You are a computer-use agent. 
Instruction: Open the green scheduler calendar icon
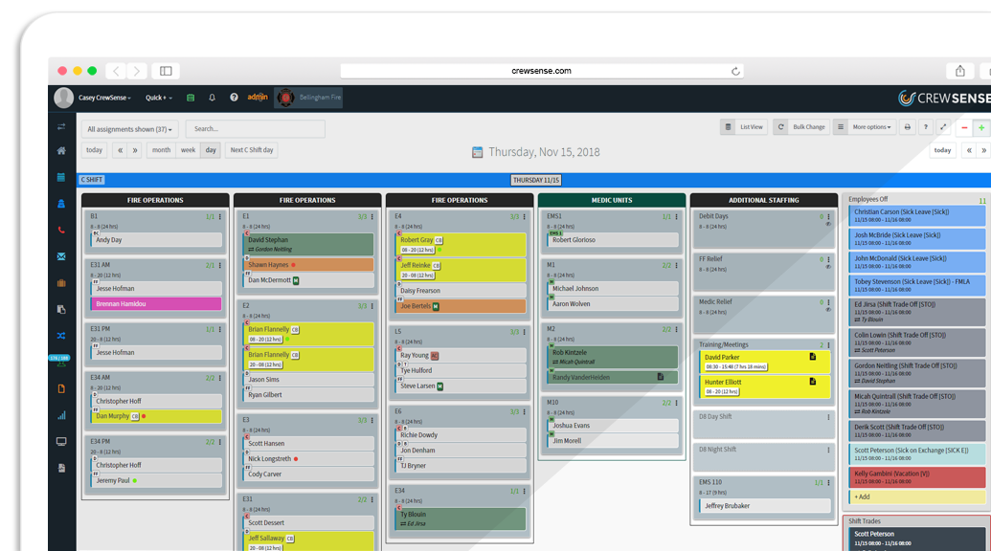pyautogui.click(x=191, y=98)
